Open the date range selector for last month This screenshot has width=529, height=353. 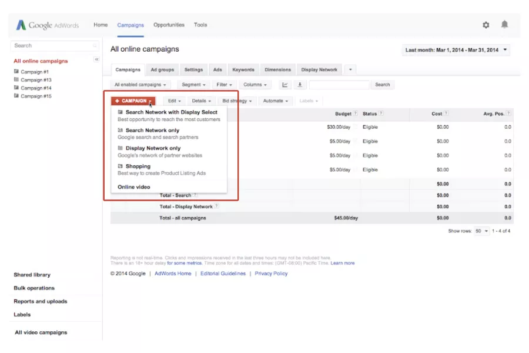tap(456, 50)
